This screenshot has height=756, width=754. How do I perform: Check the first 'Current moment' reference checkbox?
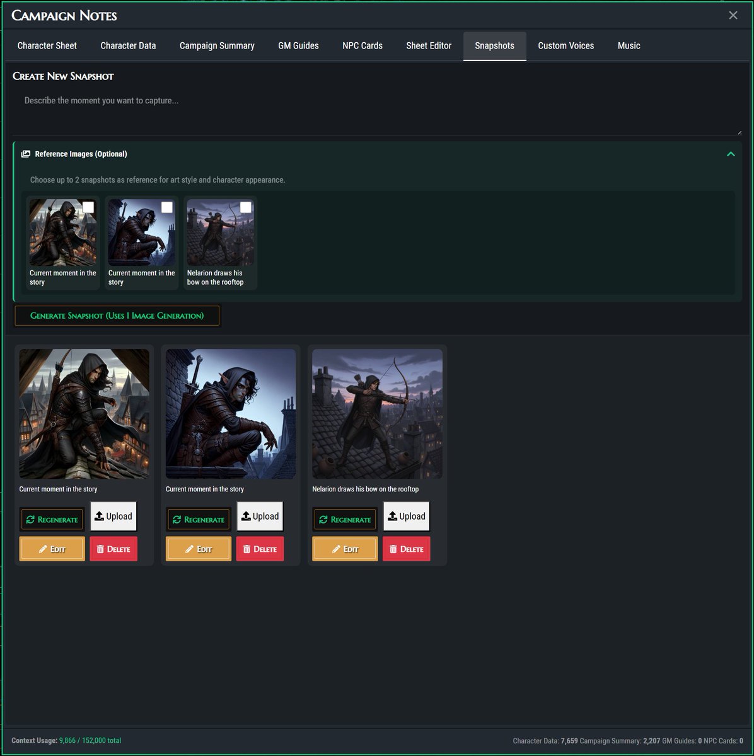(x=88, y=207)
